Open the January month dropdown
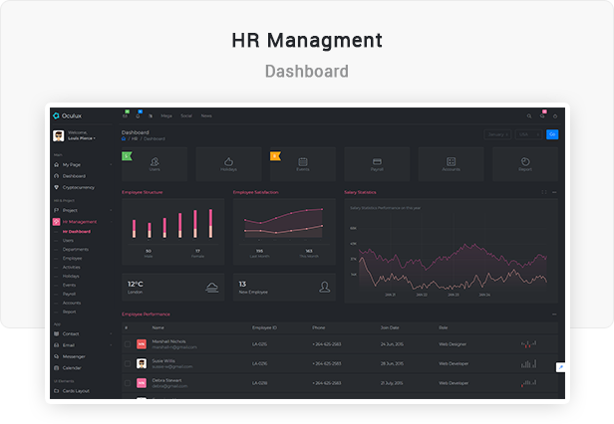 click(497, 134)
